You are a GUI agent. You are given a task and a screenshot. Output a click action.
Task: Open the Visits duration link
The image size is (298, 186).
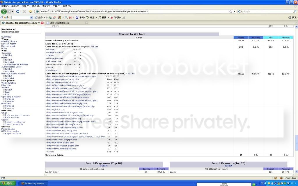(x=8, y=83)
